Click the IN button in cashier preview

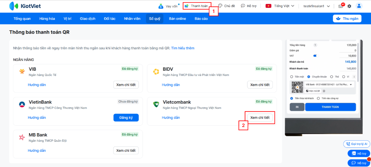(x=297, y=107)
